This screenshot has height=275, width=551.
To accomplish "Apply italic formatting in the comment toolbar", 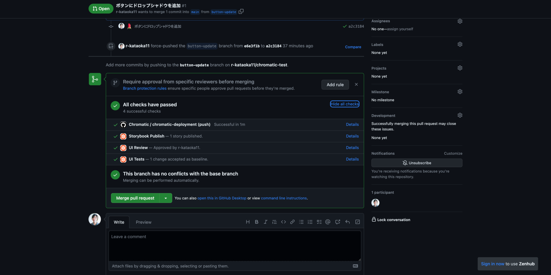I will tap(265, 222).
